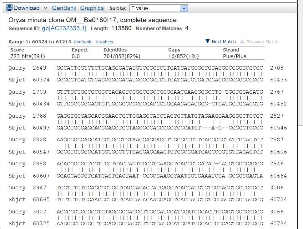Screen dimensions: 303x229
Task: Click Query end position 2708
Action: pyautogui.click(x=277, y=68)
